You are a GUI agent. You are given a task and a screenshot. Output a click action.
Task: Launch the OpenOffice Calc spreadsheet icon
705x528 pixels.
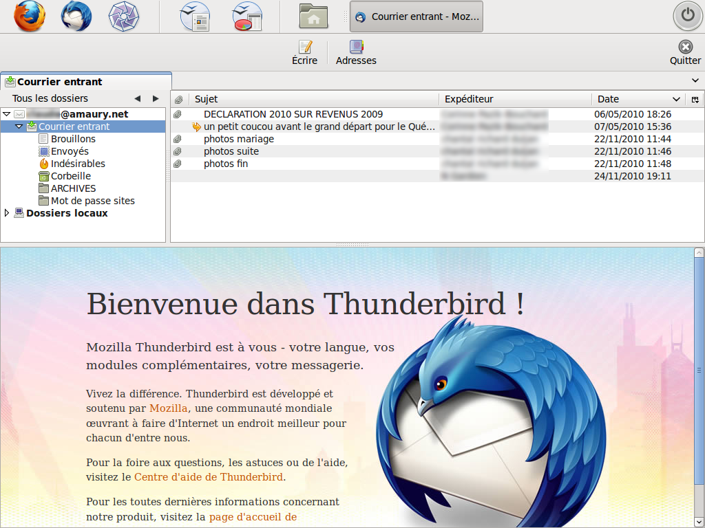(247, 16)
